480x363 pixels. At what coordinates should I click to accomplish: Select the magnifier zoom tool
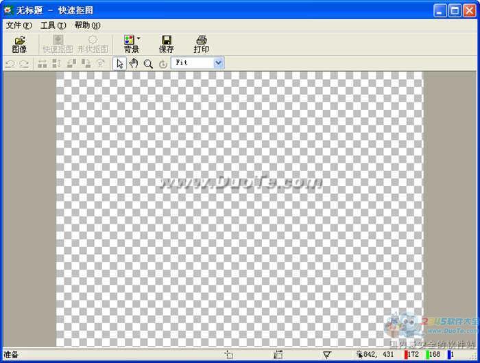148,63
